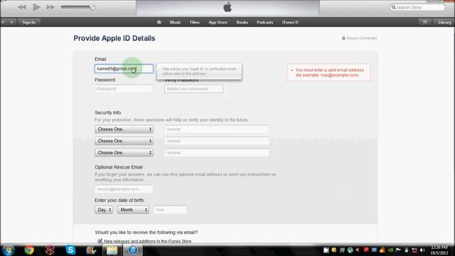Click the Email input field
Viewport: 455px width, 256px height.
(x=124, y=68)
